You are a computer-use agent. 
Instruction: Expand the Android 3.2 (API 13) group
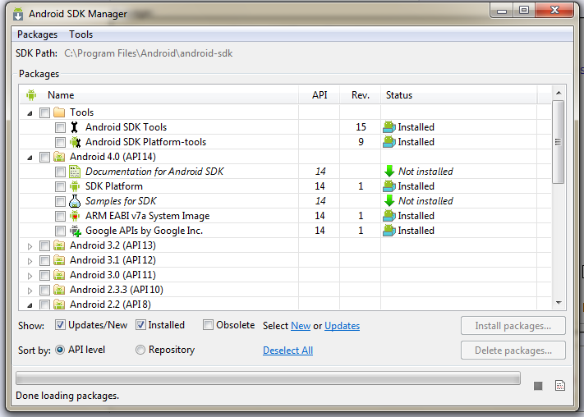click(30, 246)
